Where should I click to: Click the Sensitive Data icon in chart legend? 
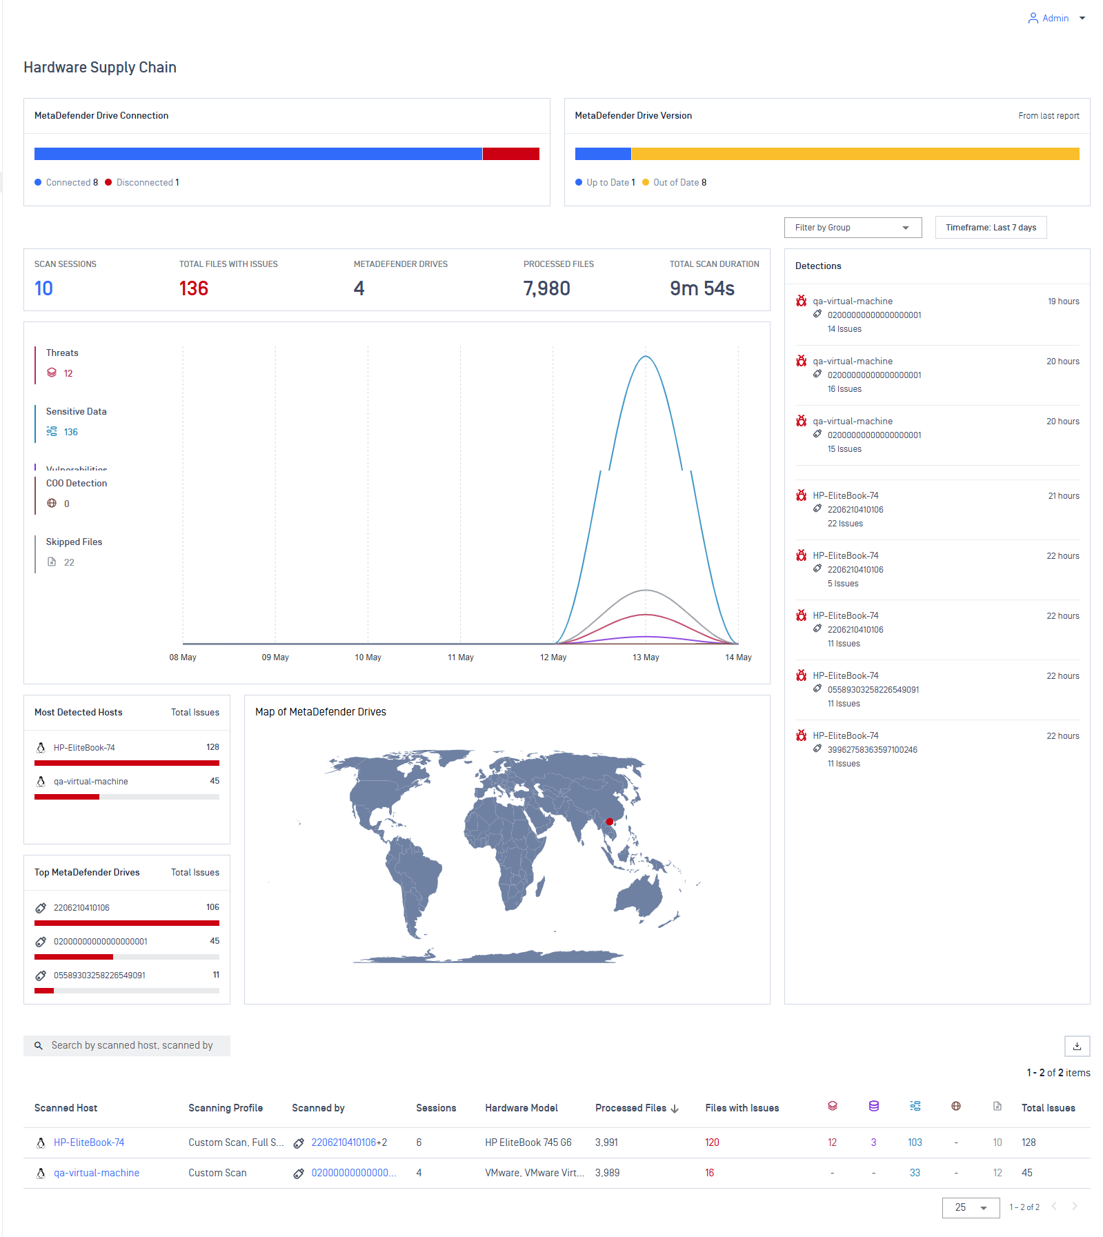tap(52, 432)
